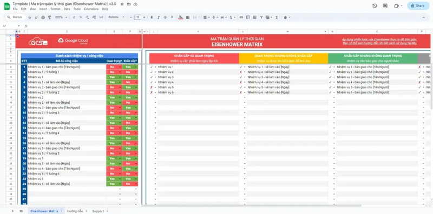Open the Name box dropdown arrow
This screenshot has width=433, height=214.
coord(18,26)
